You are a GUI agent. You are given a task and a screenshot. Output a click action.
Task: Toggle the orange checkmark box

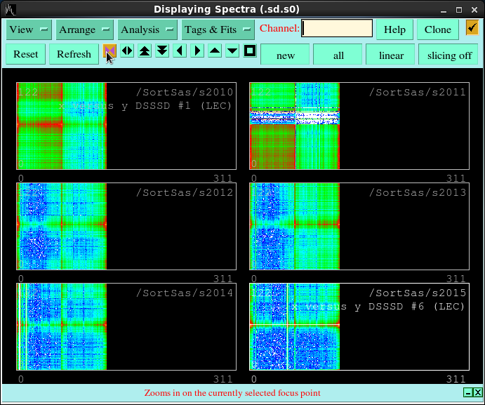click(x=472, y=28)
